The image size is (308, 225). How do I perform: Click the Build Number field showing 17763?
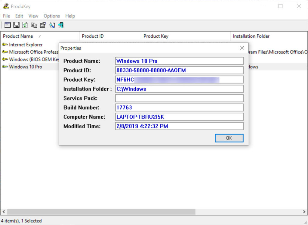coord(179,108)
